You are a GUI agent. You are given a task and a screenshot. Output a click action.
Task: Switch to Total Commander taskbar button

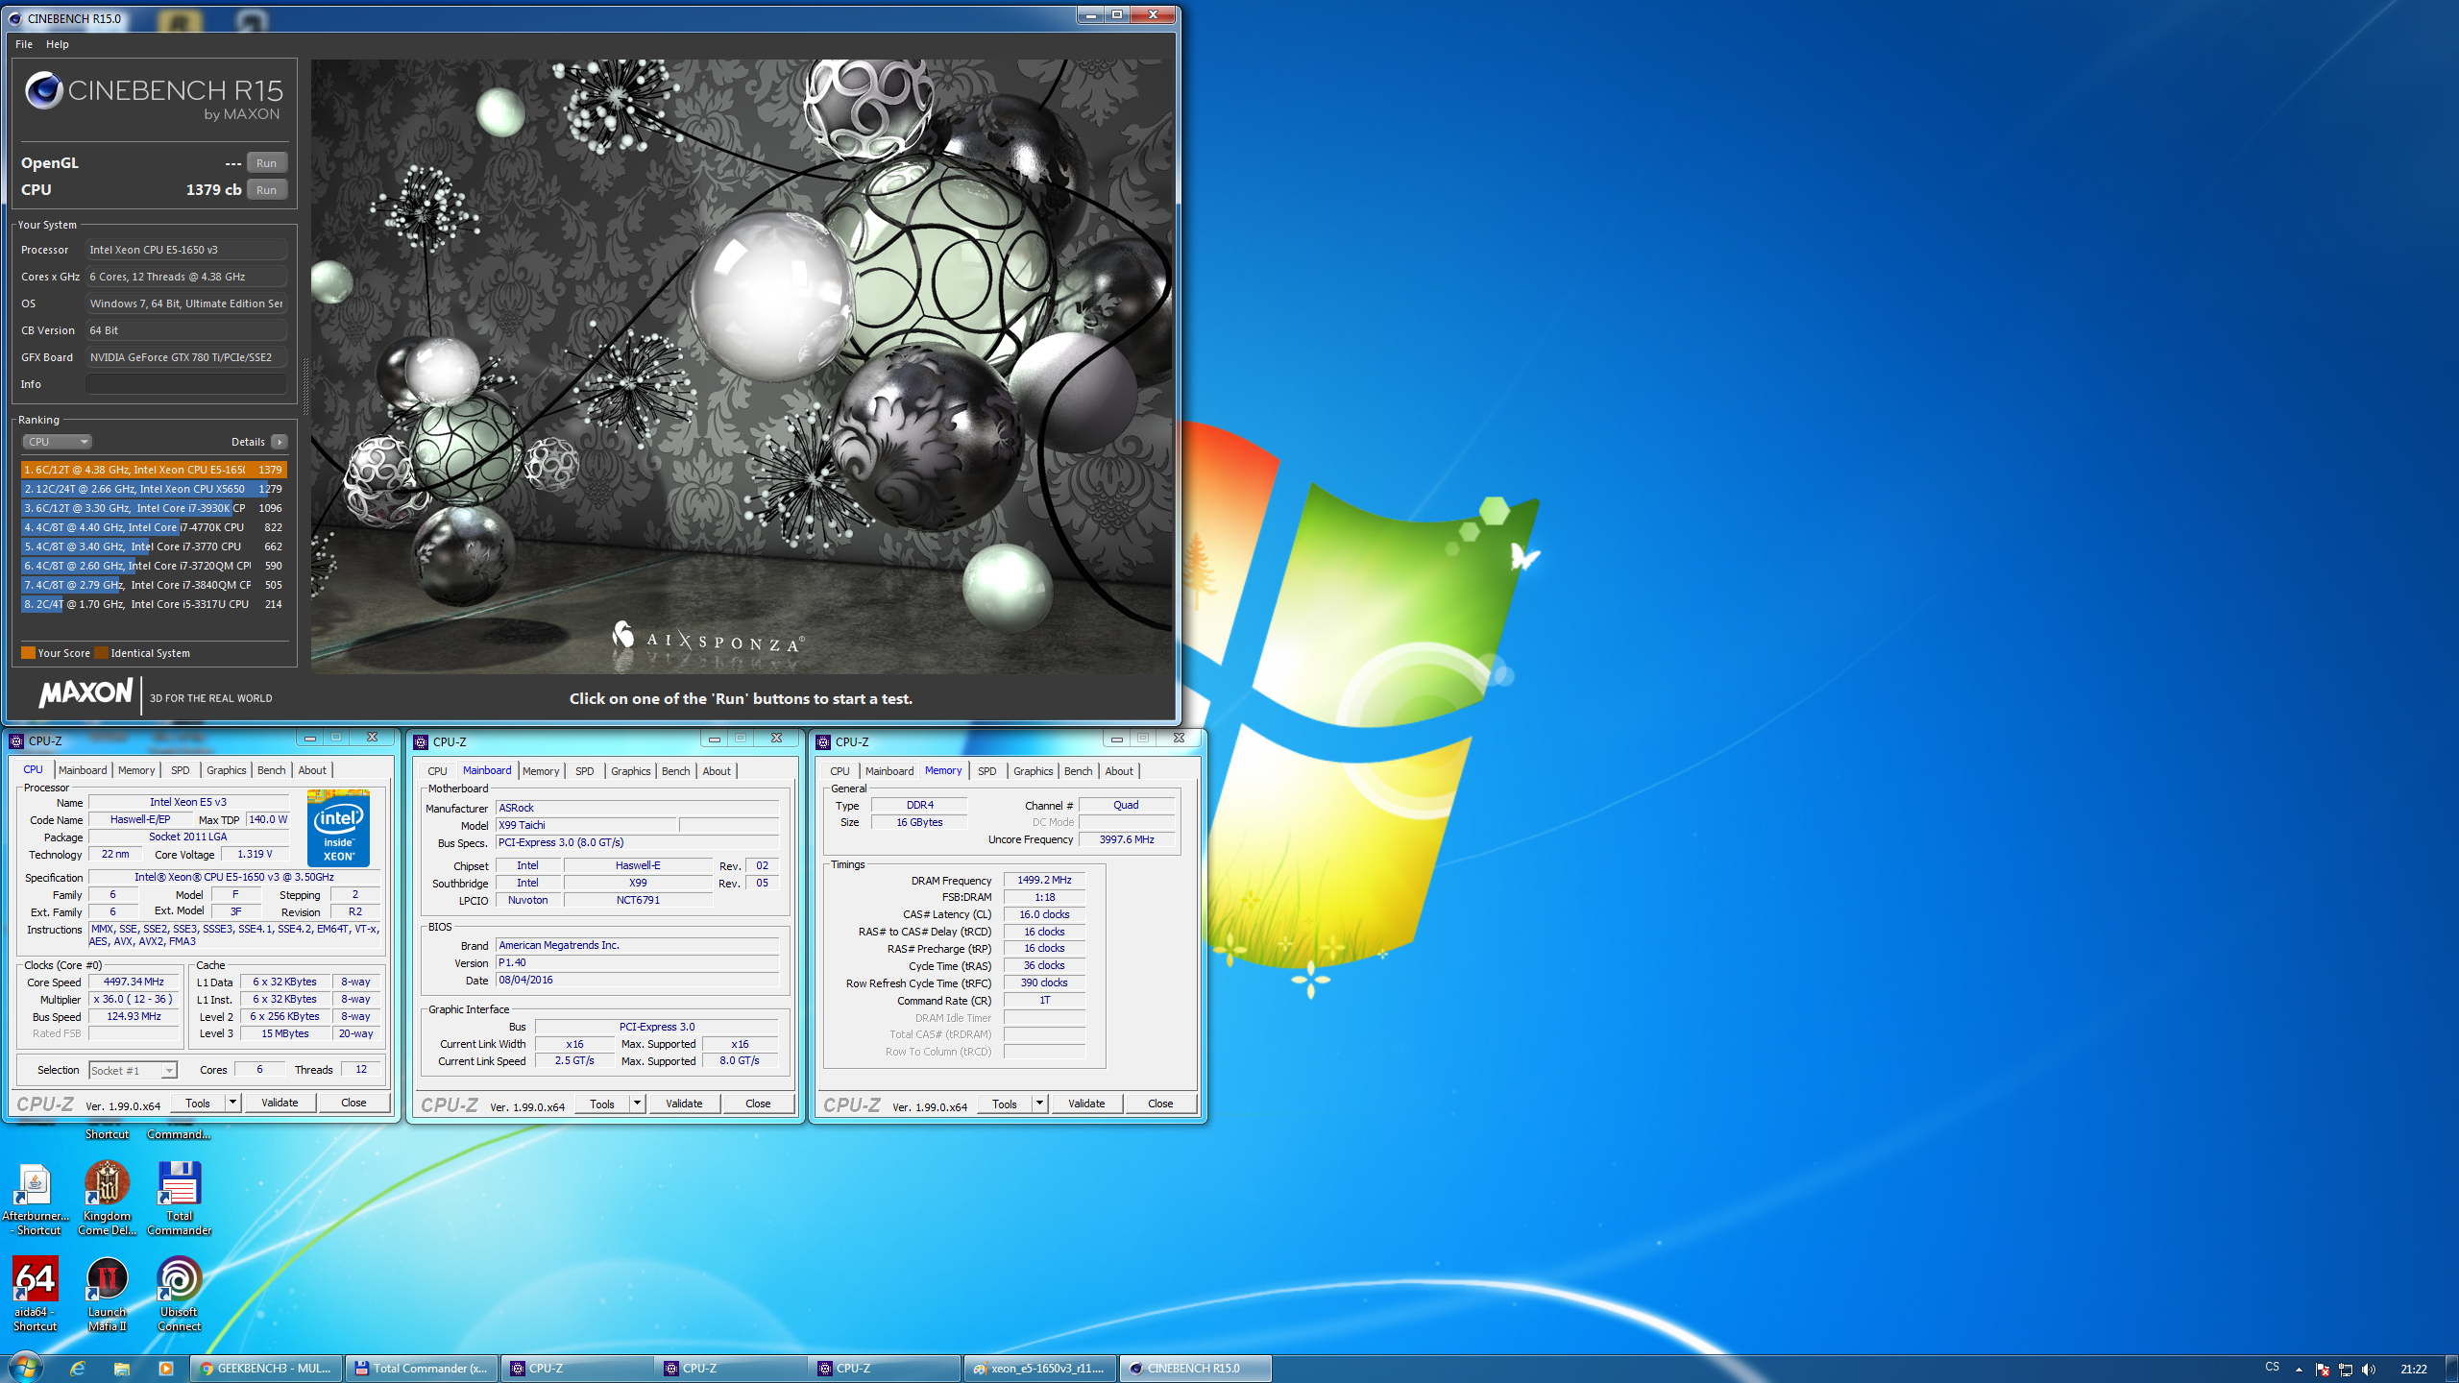click(x=422, y=1369)
